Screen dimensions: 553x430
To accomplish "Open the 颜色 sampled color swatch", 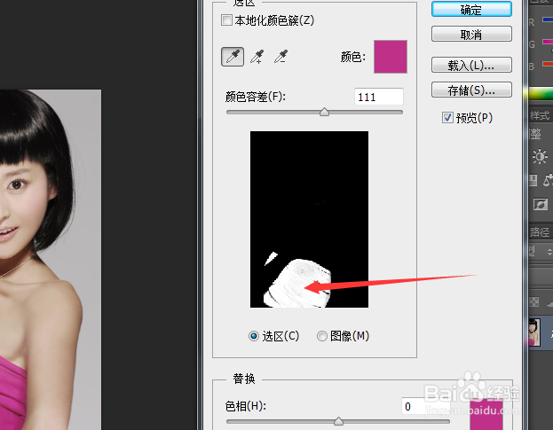I will click(x=391, y=57).
